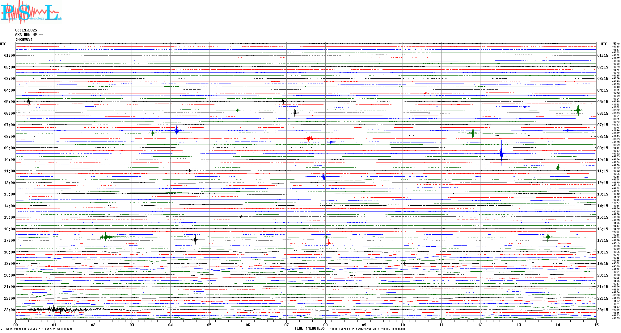Click the 12:00 hour label on left axis
The width and height of the screenshot is (621, 333).
coord(9,183)
